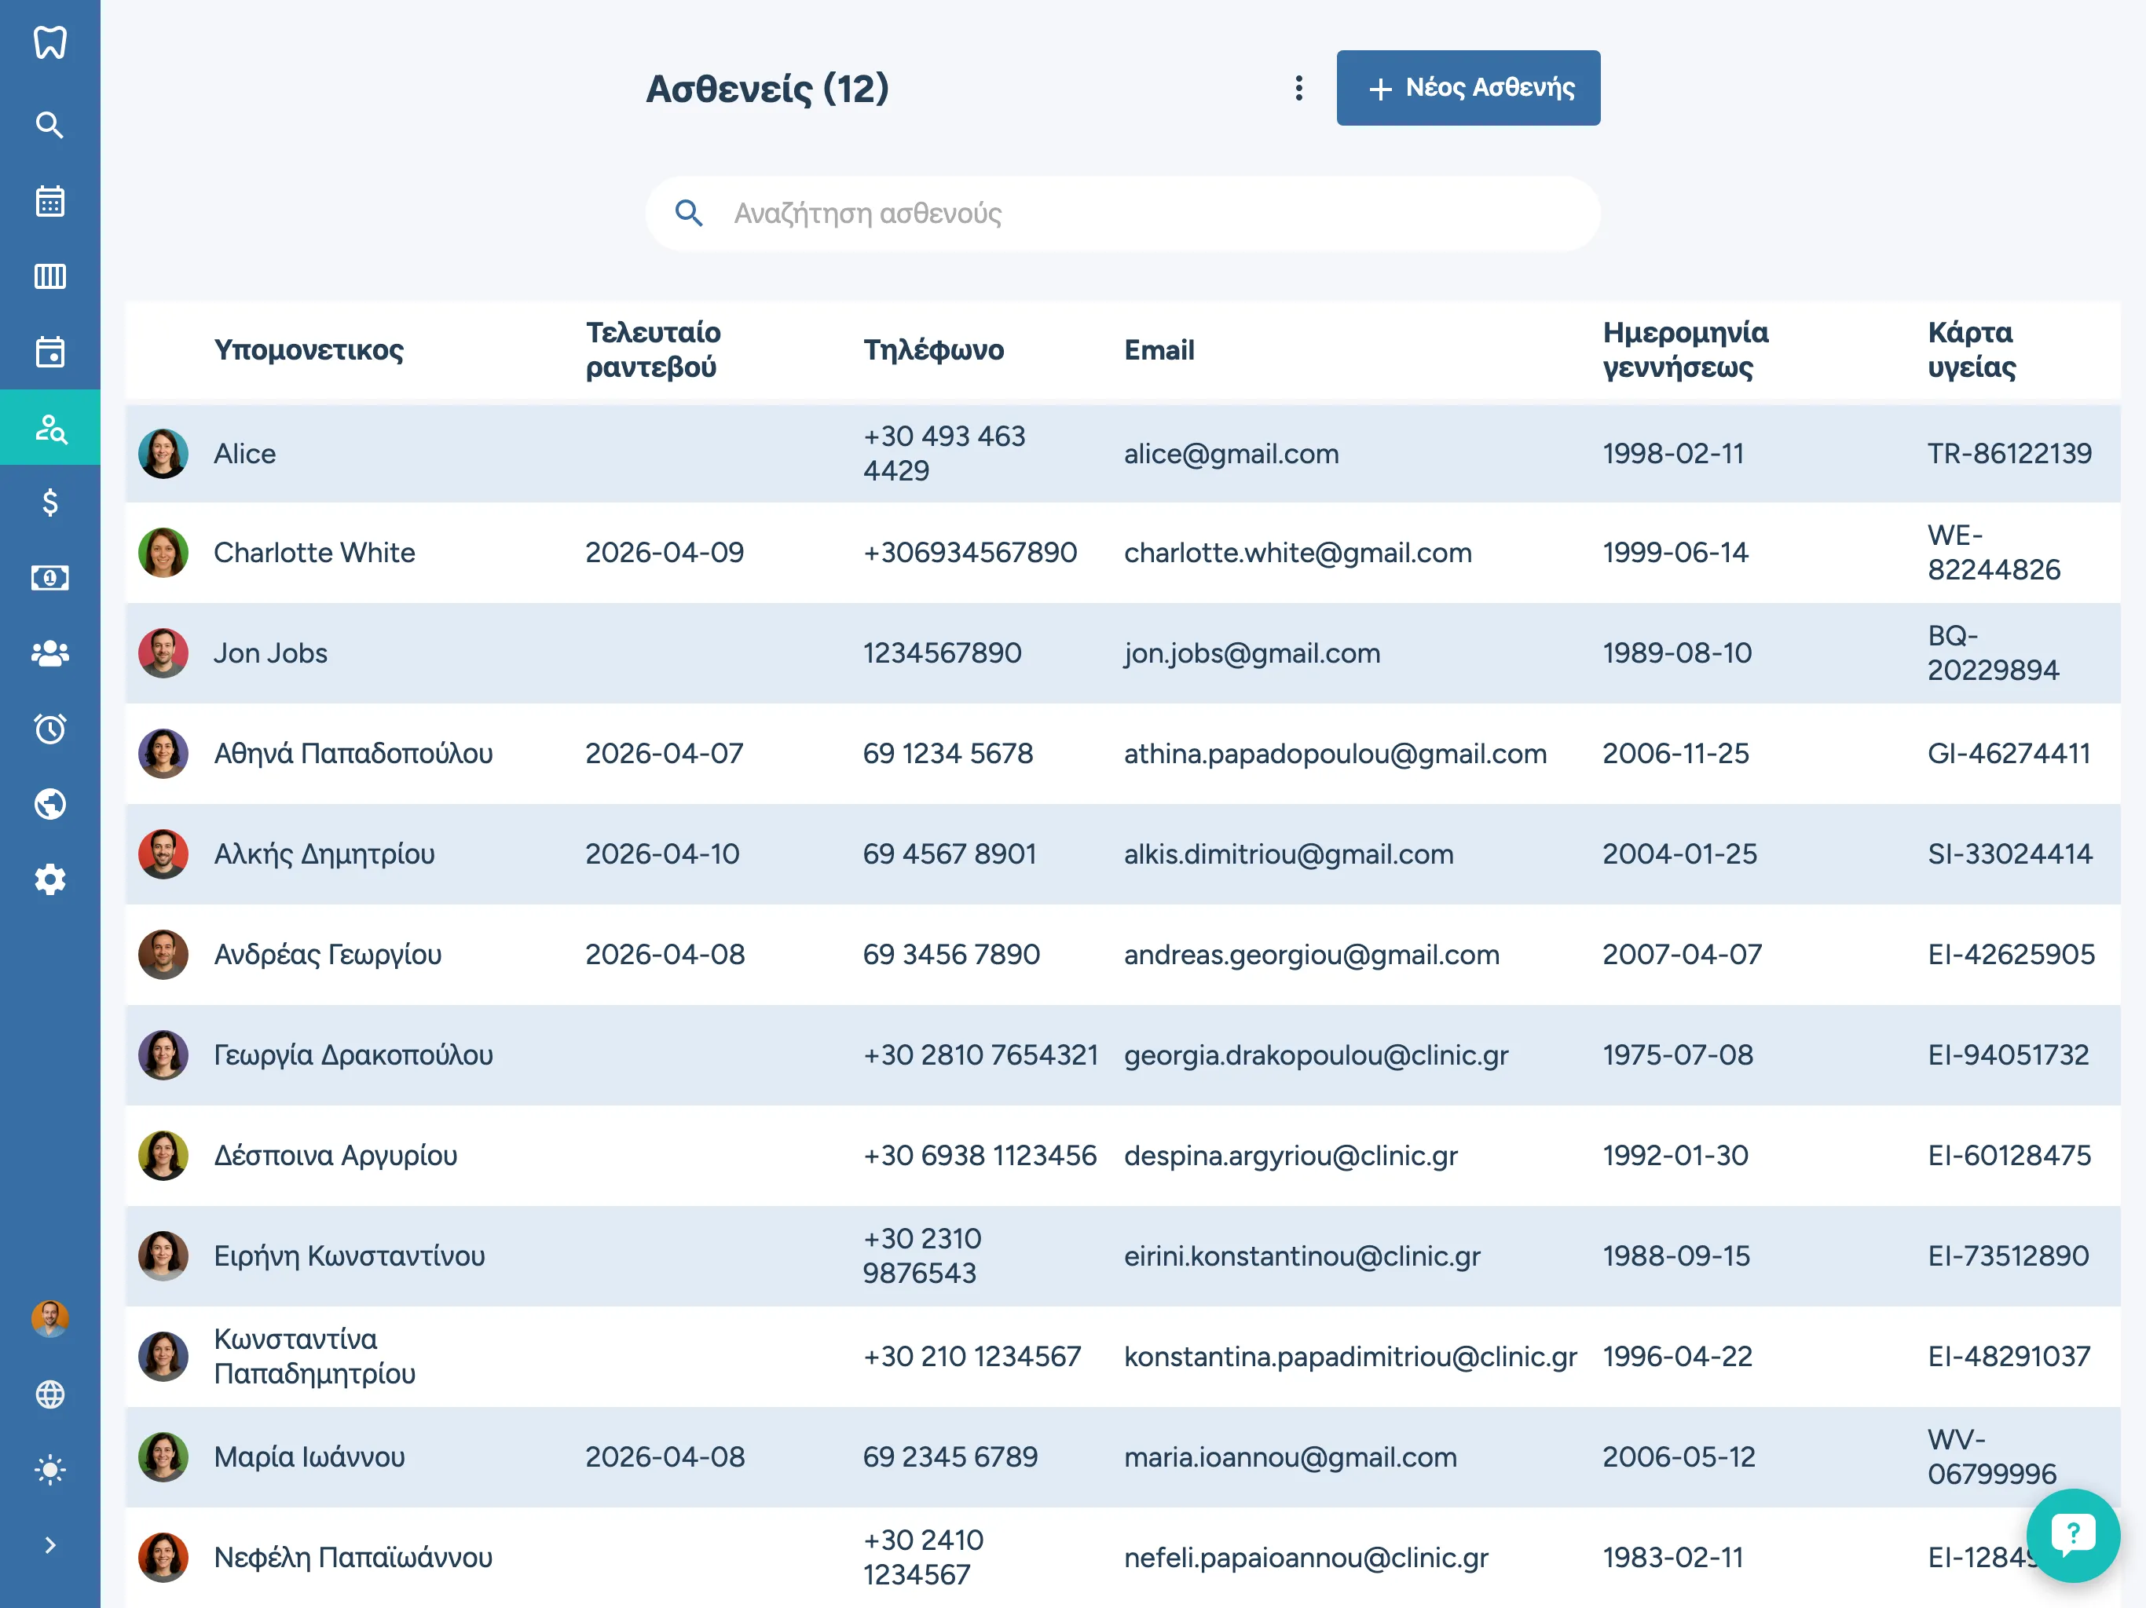Select the active patients sidebar tab
Screen dimensions: 2146x1608
coord(49,428)
